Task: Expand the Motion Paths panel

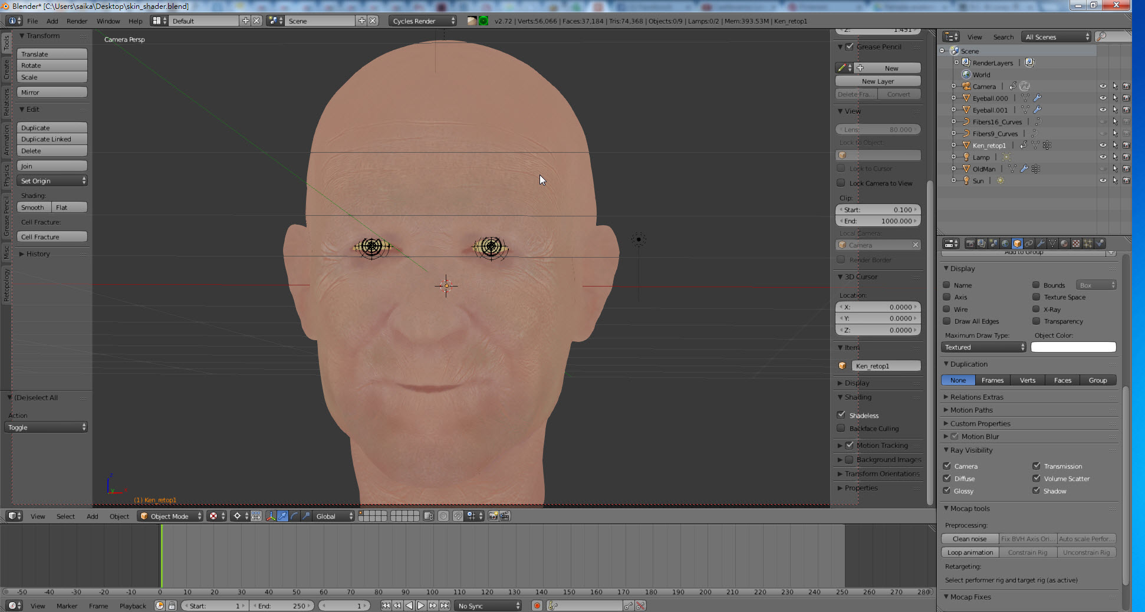Action: [x=971, y=410]
